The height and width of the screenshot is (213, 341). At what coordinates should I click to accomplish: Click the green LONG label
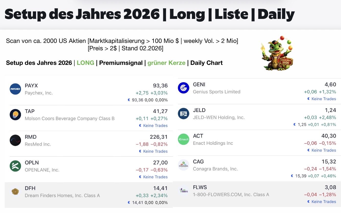pyautogui.click(x=85, y=63)
